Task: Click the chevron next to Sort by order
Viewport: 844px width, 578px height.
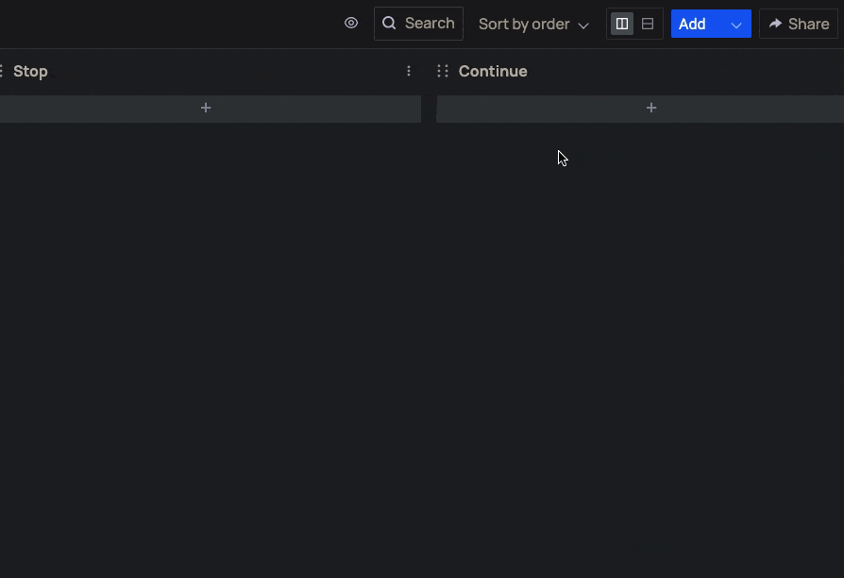Action: coord(583,25)
